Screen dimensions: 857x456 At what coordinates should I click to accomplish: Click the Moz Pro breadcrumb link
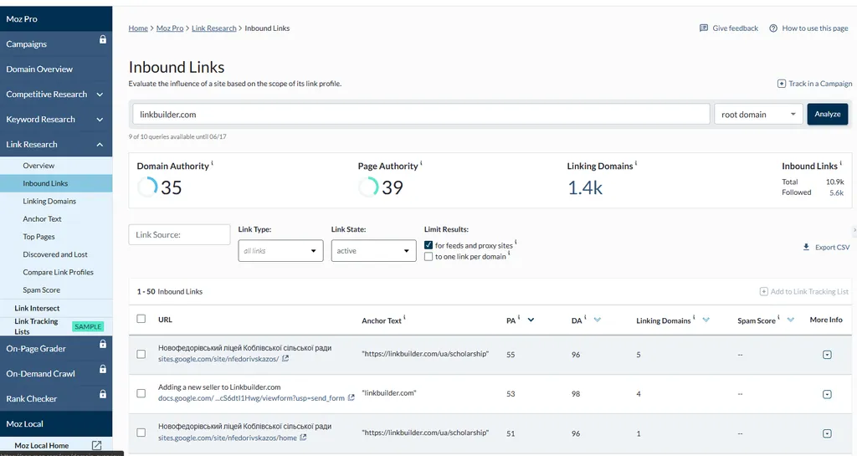pos(170,28)
